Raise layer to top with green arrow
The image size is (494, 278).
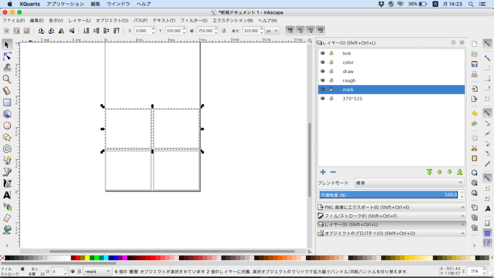(x=429, y=172)
